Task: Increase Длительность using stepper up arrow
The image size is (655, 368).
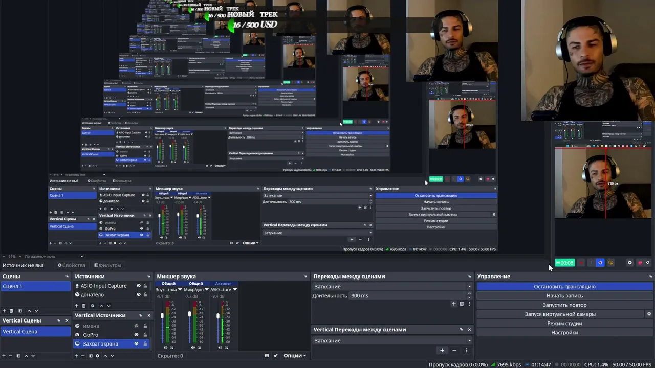Action: (469, 294)
